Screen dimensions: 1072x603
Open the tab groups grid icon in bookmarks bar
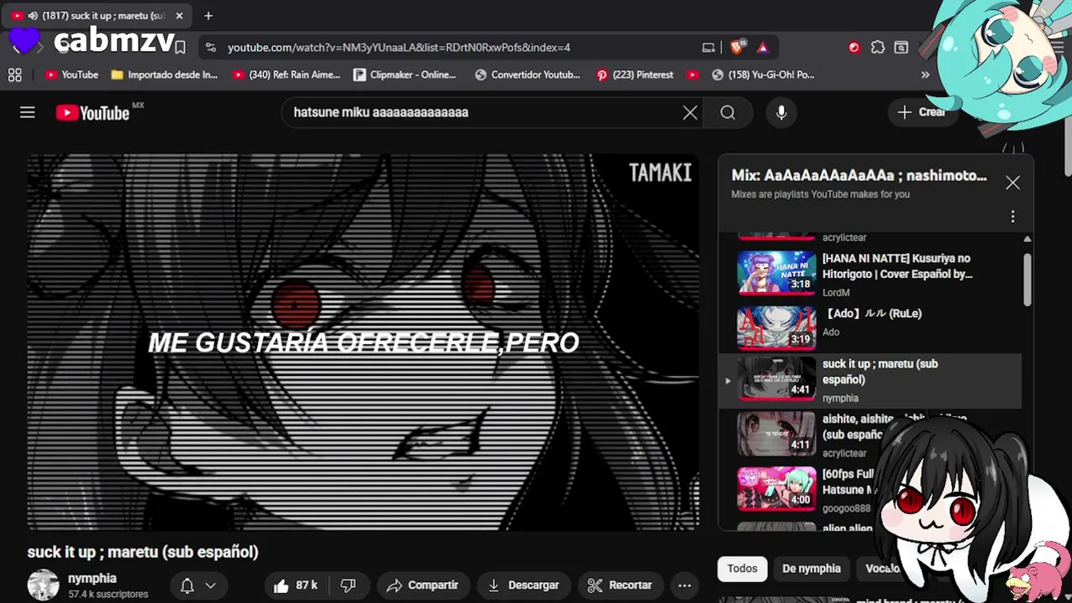pos(15,75)
